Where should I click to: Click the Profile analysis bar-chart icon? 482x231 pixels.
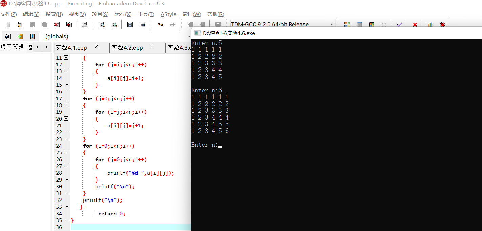pos(431,25)
